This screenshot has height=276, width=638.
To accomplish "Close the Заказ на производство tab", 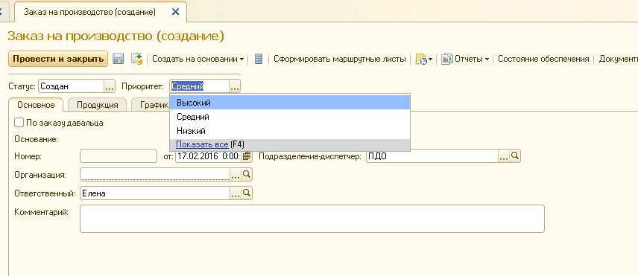I will point(175,12).
